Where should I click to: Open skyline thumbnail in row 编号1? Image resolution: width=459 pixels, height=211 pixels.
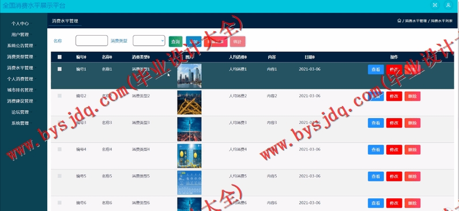point(189,76)
